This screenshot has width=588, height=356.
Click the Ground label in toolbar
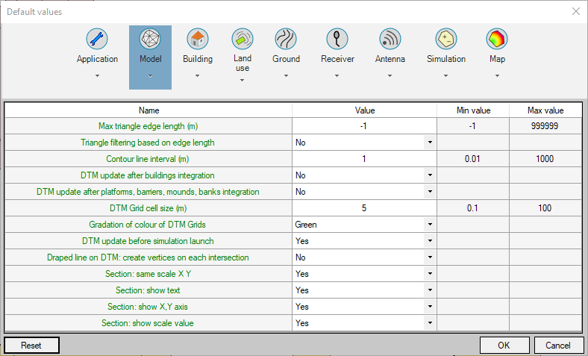286,59
